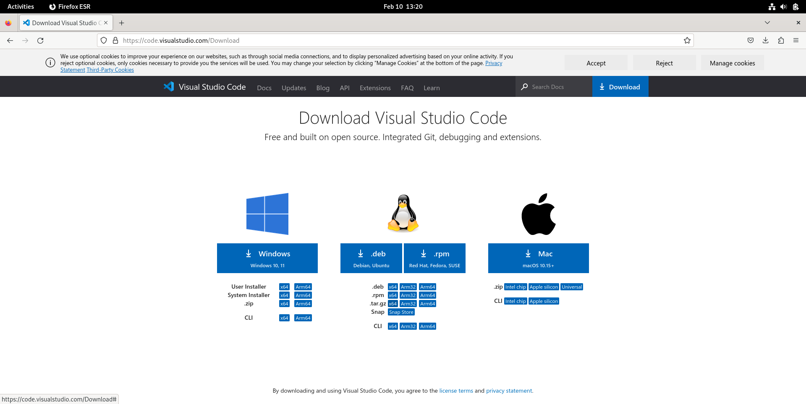Select Linux .tar.gz x64 download
This screenshot has height=404, width=806.
click(x=393, y=304)
